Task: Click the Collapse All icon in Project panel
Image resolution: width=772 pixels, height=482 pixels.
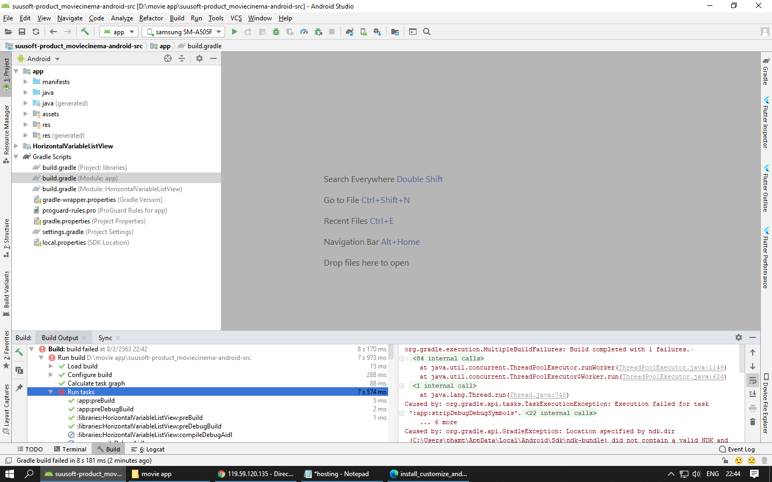Action: pos(182,58)
